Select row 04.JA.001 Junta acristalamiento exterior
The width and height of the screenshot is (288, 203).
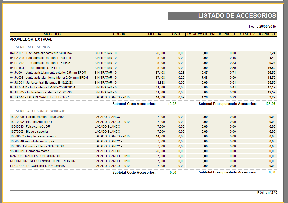coord(143,73)
